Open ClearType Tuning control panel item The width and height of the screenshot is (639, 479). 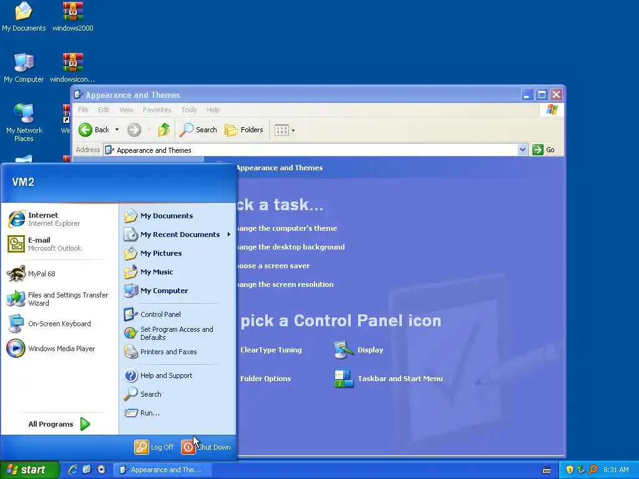click(271, 350)
